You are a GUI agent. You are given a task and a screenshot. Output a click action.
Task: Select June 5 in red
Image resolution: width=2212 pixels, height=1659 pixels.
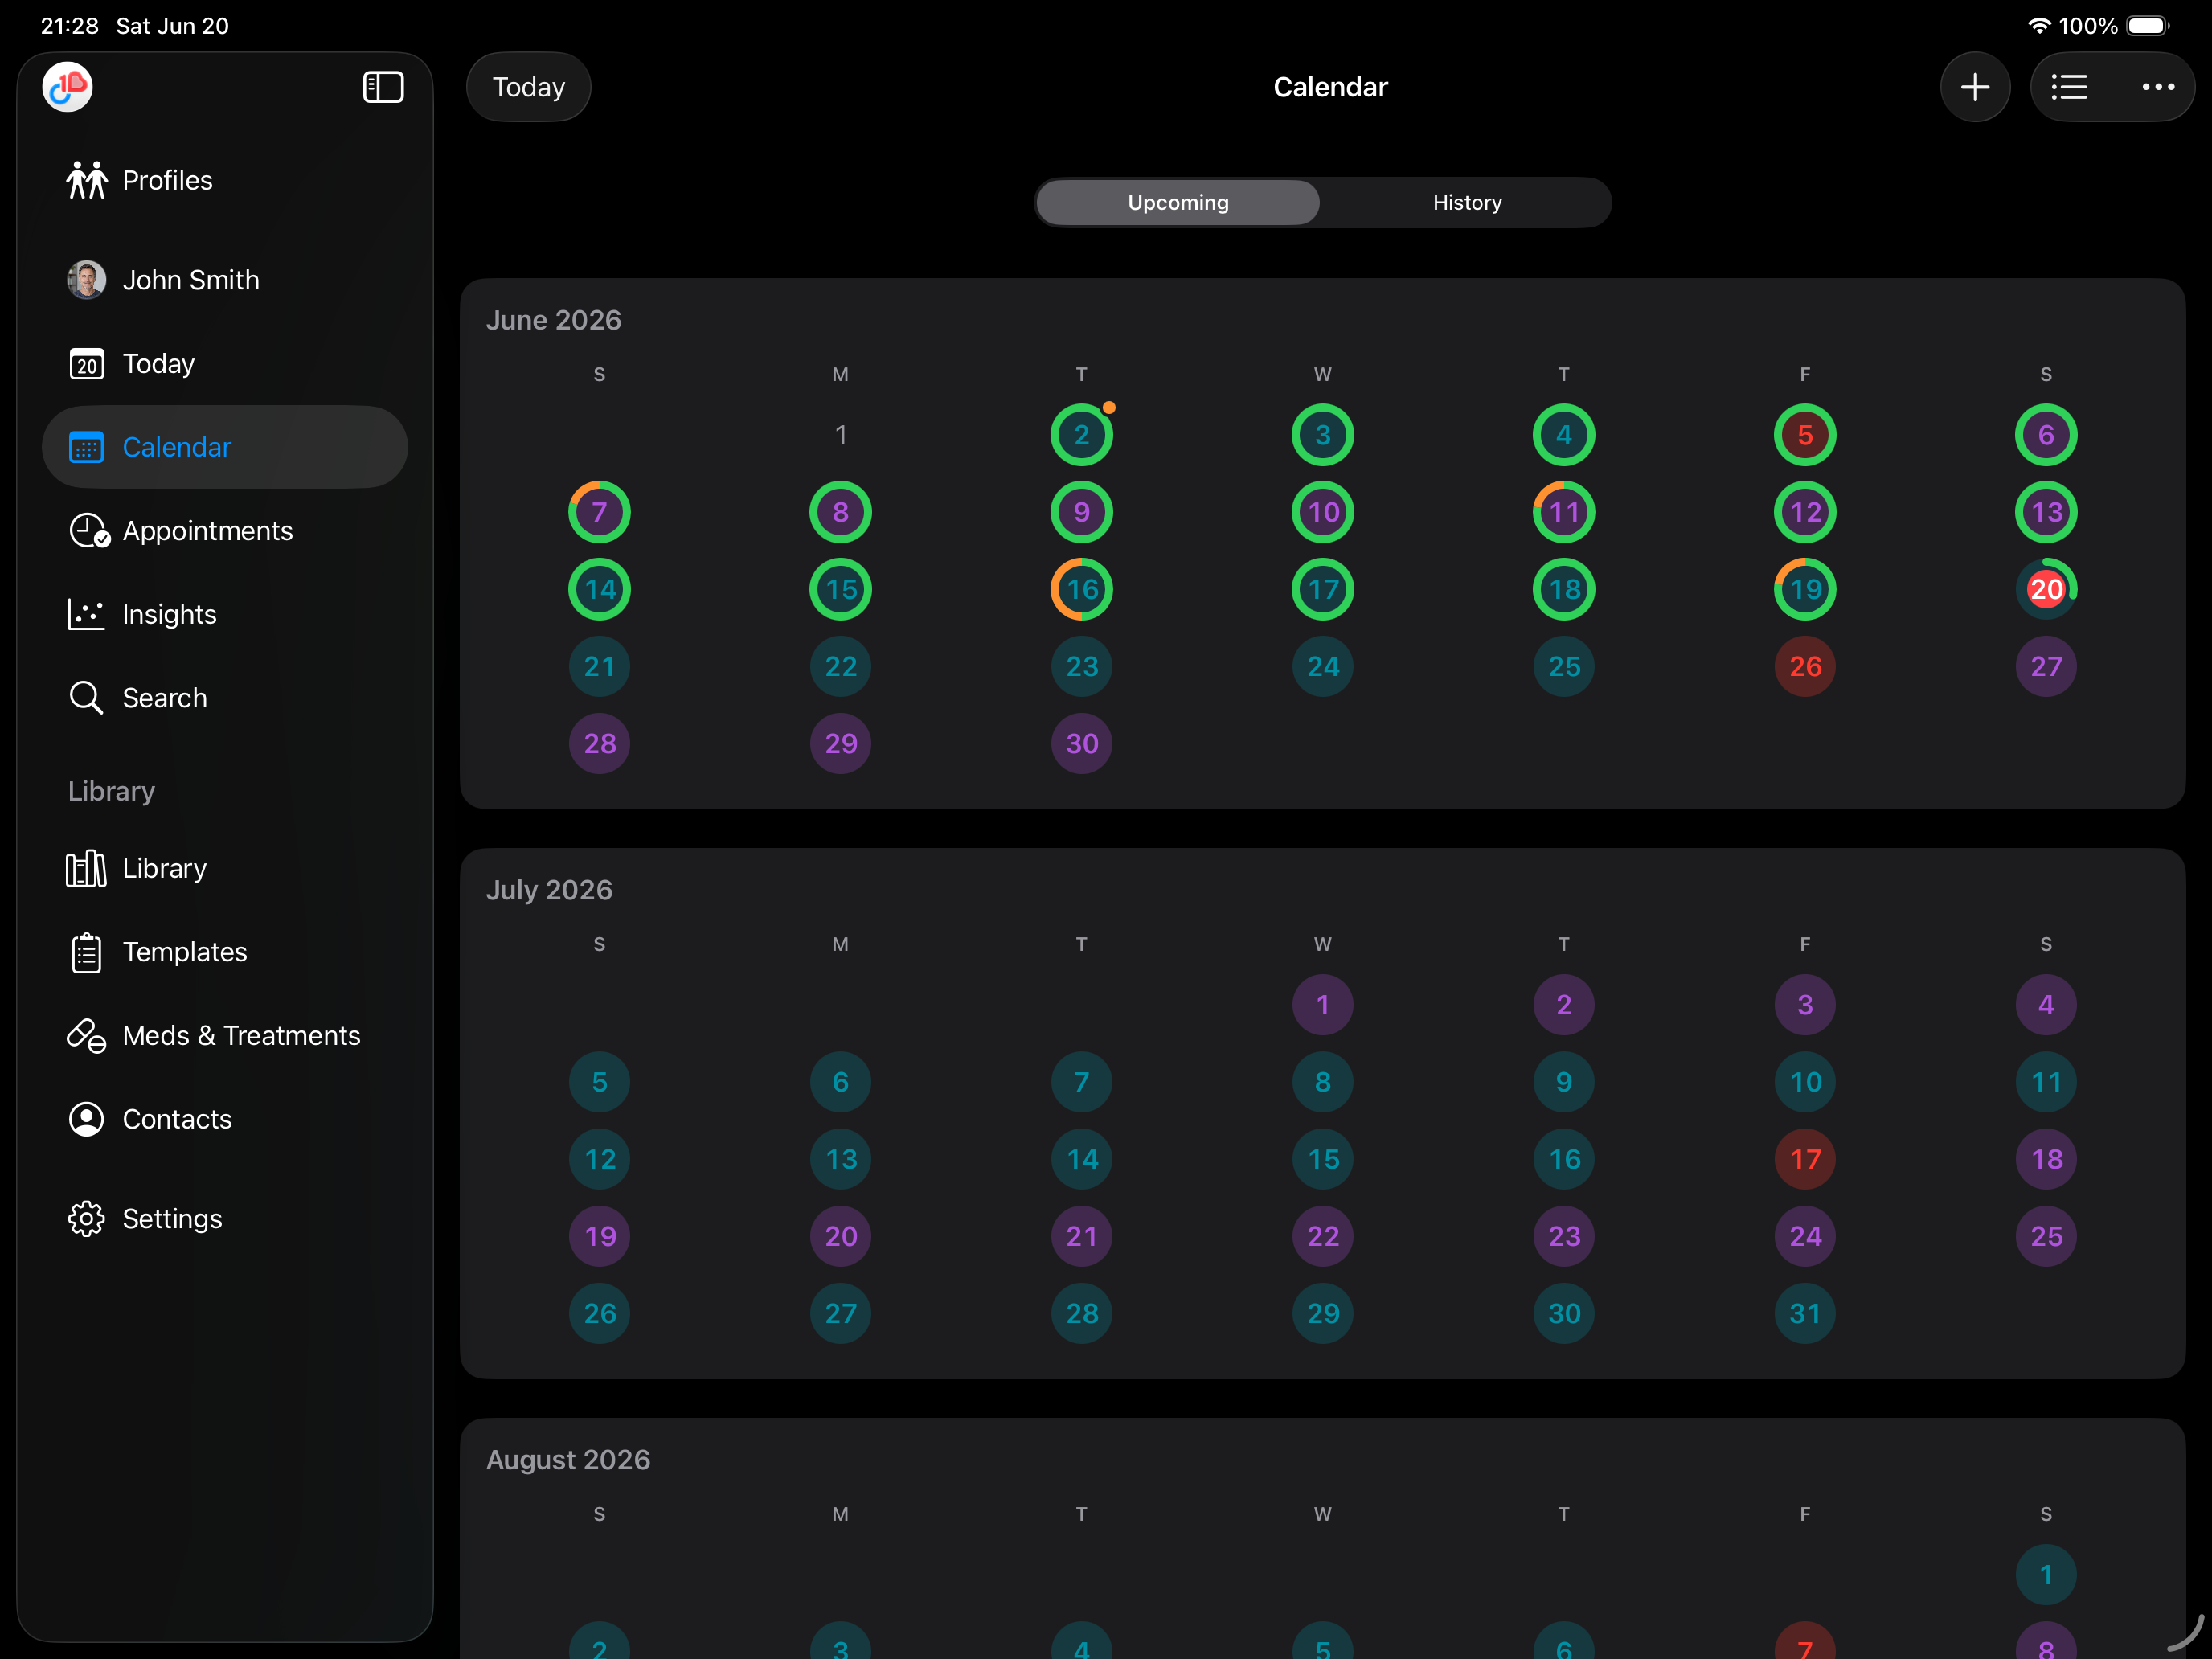1805,435
